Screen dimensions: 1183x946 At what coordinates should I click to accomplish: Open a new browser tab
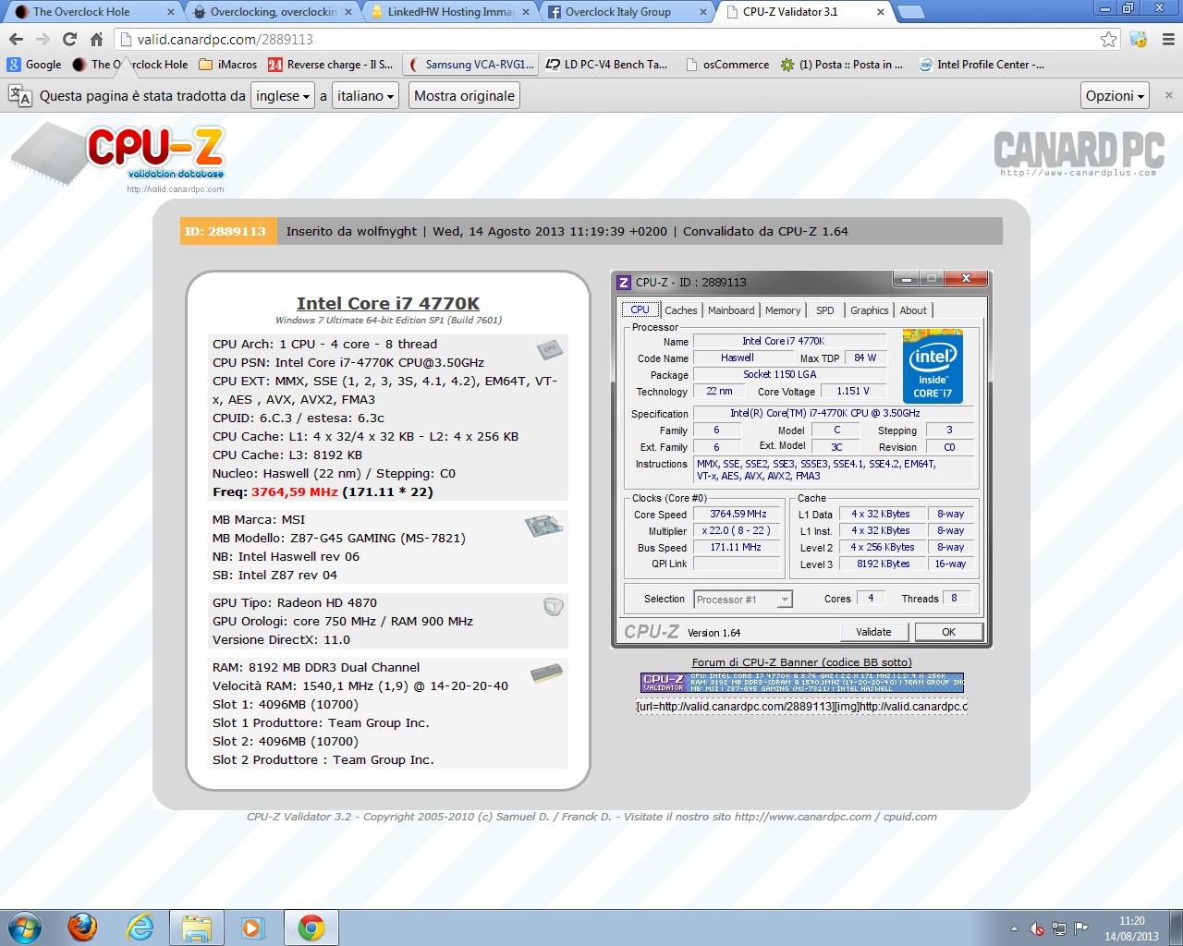pyautogui.click(x=911, y=12)
